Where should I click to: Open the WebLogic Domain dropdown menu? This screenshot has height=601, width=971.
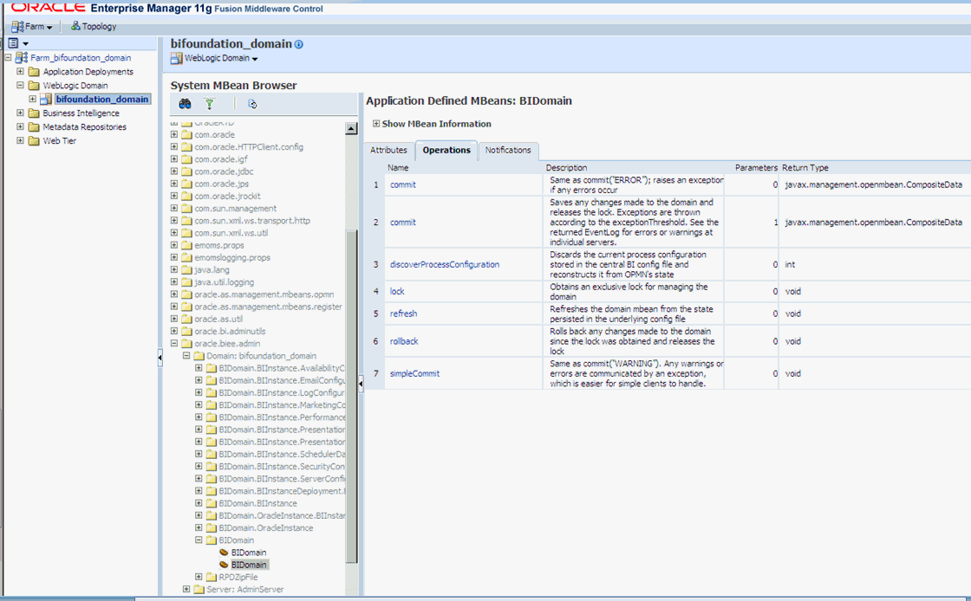pos(214,58)
